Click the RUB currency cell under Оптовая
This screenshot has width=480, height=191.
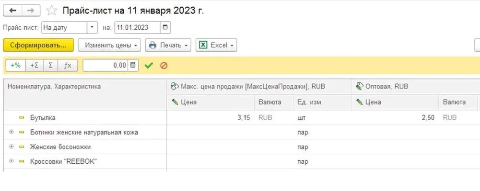tap(458, 118)
